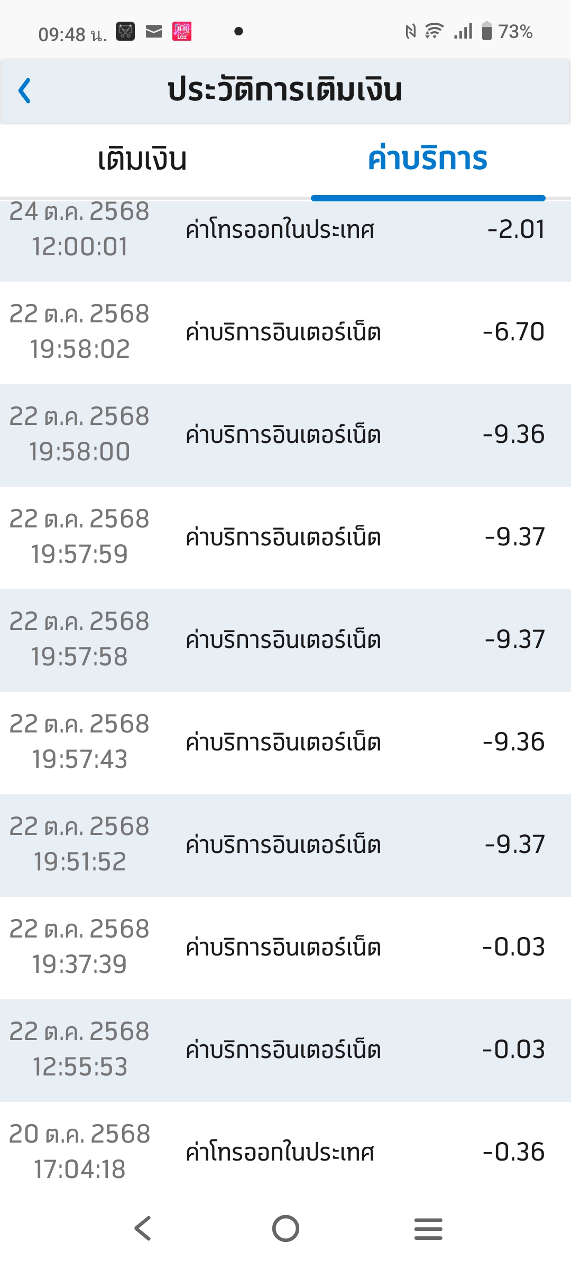
Task: Open the -2.01 domestic call charge entry
Action: click(285, 230)
